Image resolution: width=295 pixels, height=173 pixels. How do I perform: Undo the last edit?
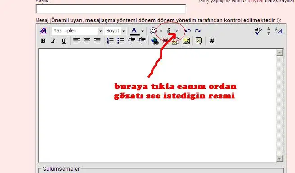pyautogui.click(x=187, y=31)
